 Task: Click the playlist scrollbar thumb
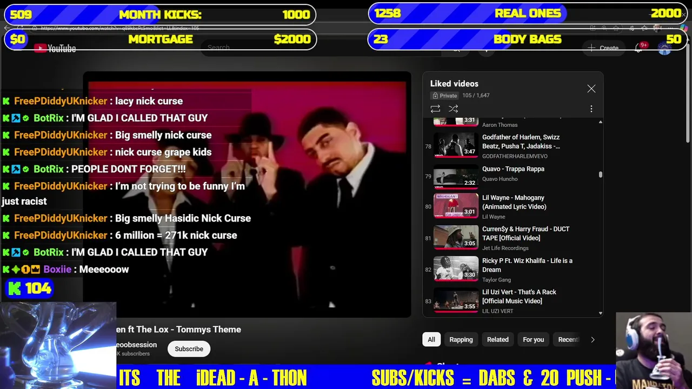[600, 175]
